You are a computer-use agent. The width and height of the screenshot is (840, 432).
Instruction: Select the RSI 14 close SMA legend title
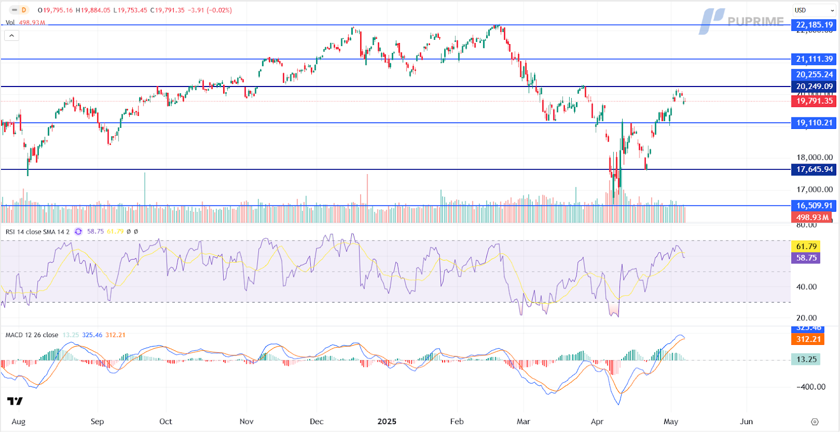(37, 231)
